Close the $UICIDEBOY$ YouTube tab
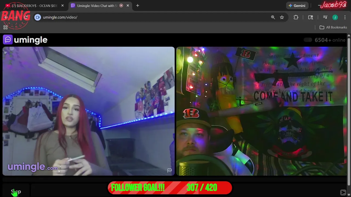Viewport: 351px width, 197px height. 63,5
